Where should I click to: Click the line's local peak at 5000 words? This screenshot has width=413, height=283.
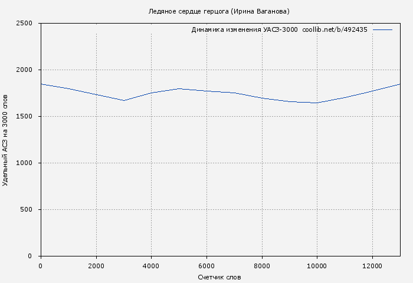pyautogui.click(x=179, y=88)
